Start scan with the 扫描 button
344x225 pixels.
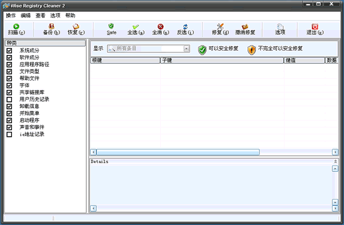pyautogui.click(x=16, y=29)
